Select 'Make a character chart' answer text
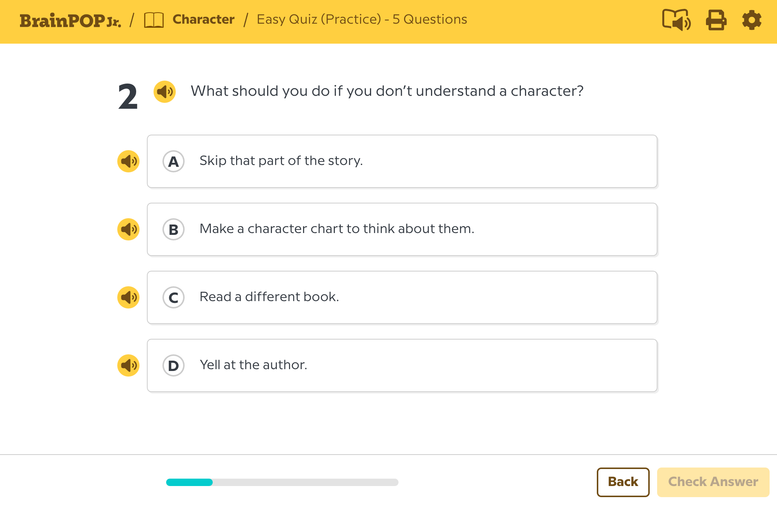Viewport: 777px width, 506px height. (x=337, y=229)
